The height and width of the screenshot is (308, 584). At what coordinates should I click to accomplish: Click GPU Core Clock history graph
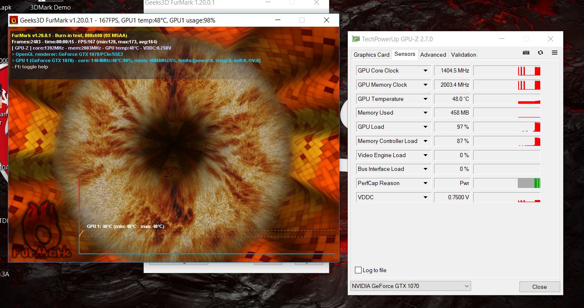click(x=507, y=71)
